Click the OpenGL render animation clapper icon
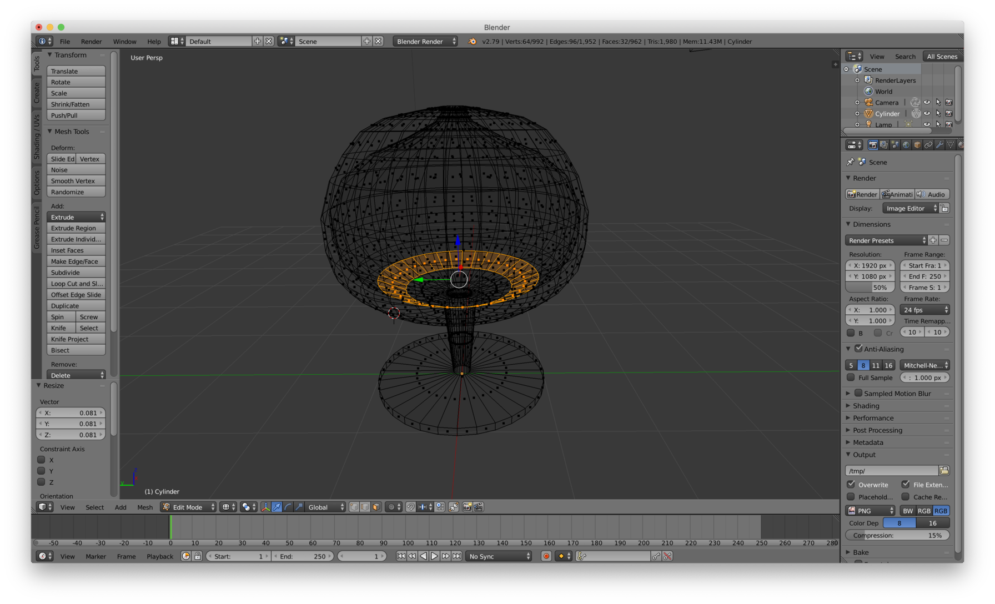The height and width of the screenshot is (604, 995). (478, 507)
